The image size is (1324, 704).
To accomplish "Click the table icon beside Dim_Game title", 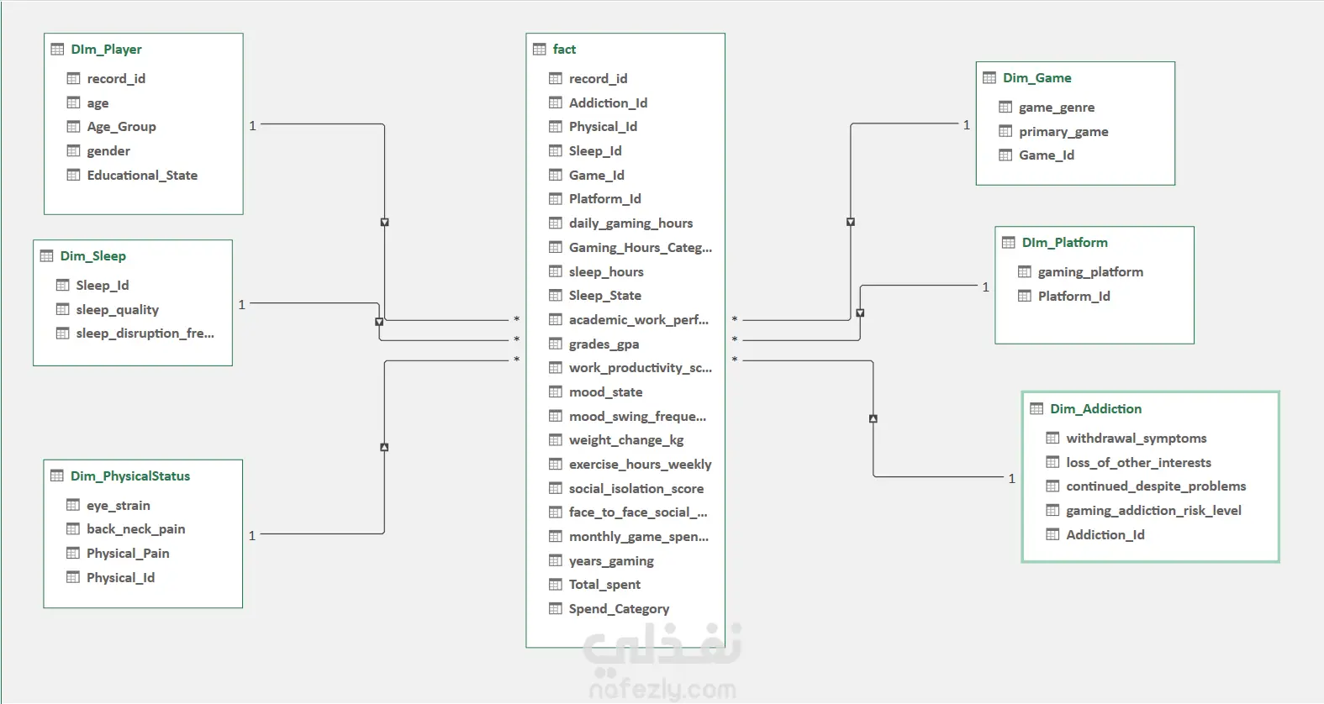I will (x=989, y=78).
